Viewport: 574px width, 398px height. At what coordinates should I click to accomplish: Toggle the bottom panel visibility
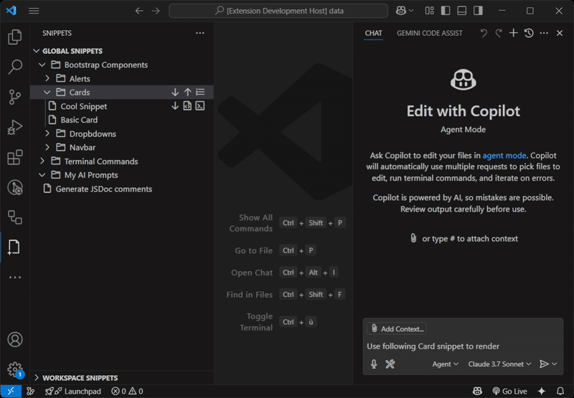click(x=461, y=11)
